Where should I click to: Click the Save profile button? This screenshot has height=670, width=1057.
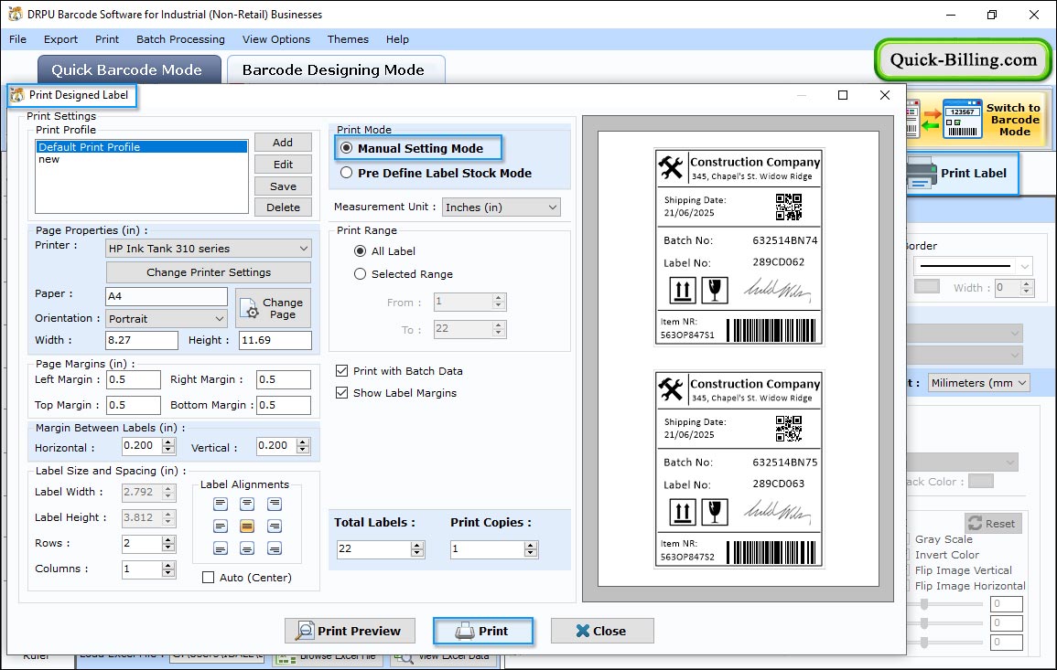[x=283, y=186]
